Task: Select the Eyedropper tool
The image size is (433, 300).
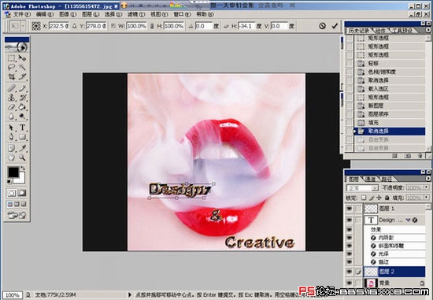Action: [x=22, y=149]
